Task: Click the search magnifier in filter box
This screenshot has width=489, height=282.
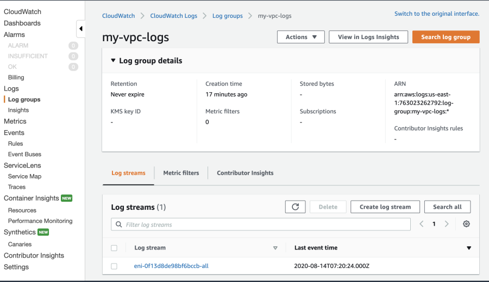Action: tap(118, 225)
